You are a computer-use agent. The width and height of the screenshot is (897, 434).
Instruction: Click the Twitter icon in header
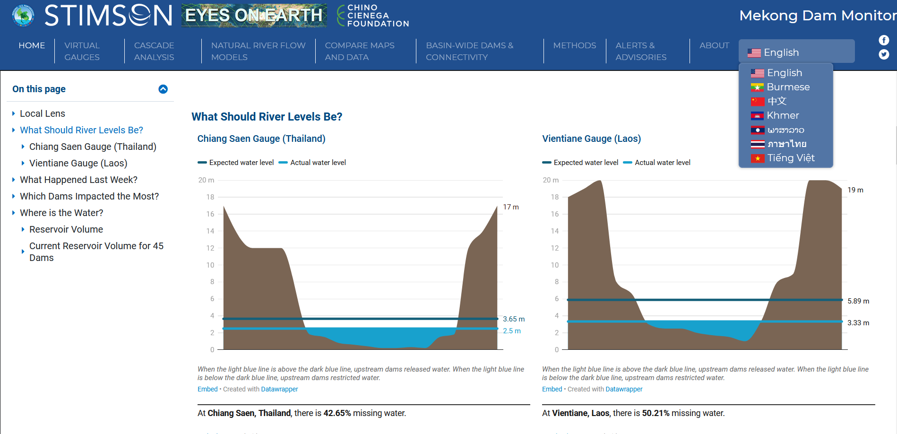tap(884, 54)
